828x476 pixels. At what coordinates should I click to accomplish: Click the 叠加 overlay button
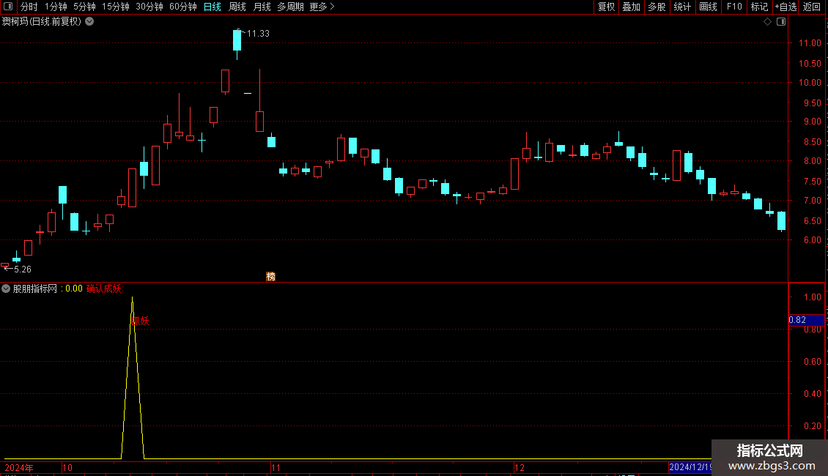[631, 7]
